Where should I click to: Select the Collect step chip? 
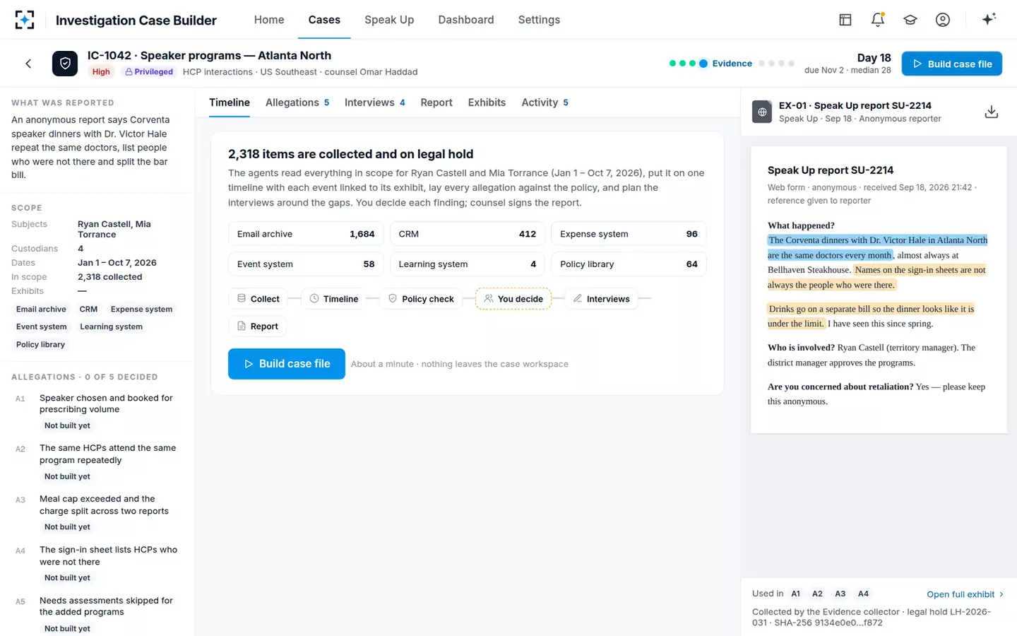[258, 299]
